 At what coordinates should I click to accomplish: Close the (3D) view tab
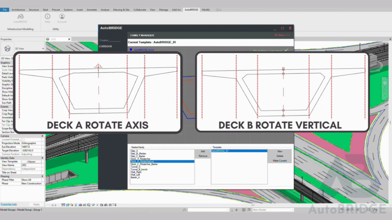coord(69,39)
